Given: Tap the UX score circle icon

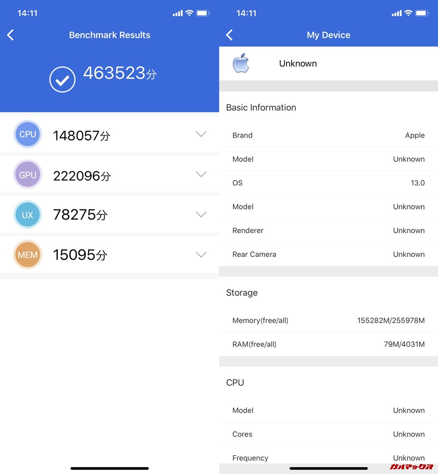Looking at the screenshot, I should click(x=27, y=215).
